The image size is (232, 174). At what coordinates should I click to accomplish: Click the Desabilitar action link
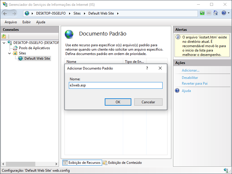pos(190,78)
